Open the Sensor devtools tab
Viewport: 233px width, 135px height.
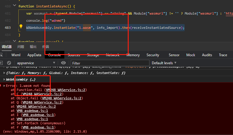pyautogui.click(x=174, y=55)
